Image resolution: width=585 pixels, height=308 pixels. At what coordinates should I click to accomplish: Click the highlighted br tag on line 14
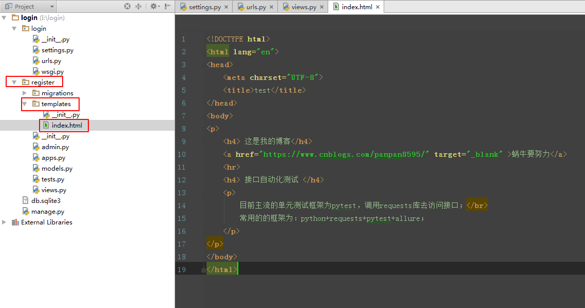[477, 206]
